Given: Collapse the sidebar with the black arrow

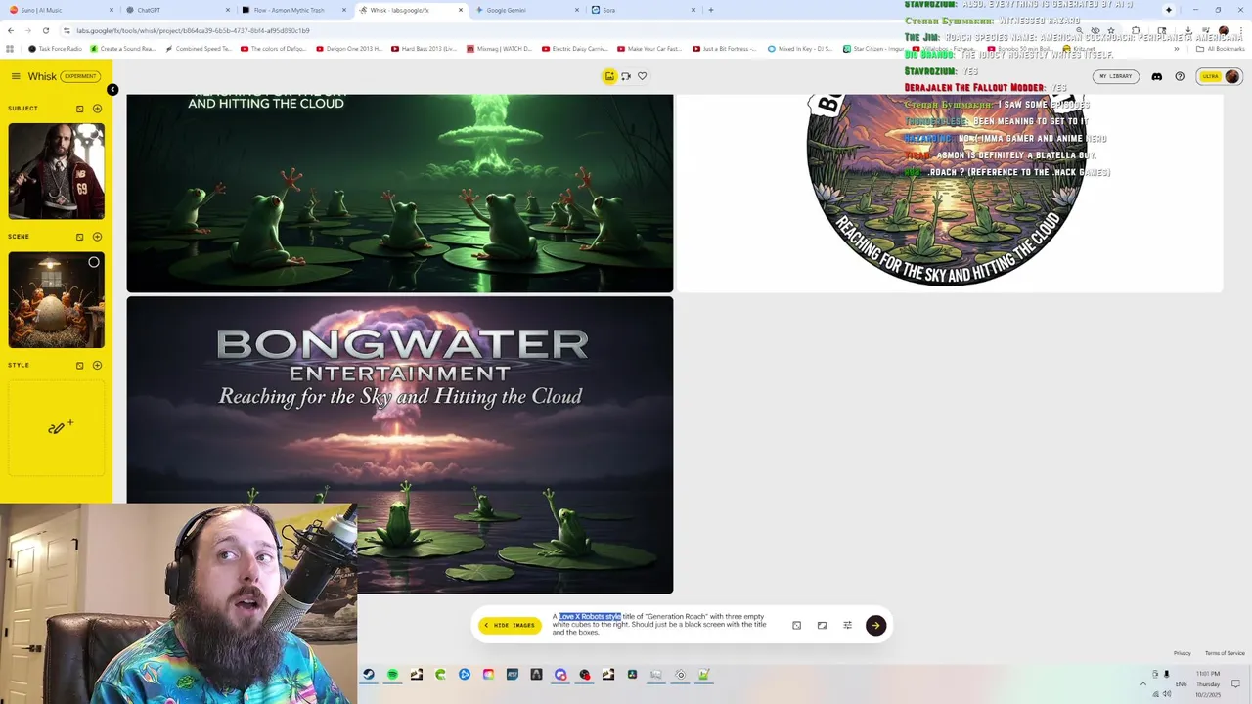Looking at the screenshot, I should click(112, 90).
